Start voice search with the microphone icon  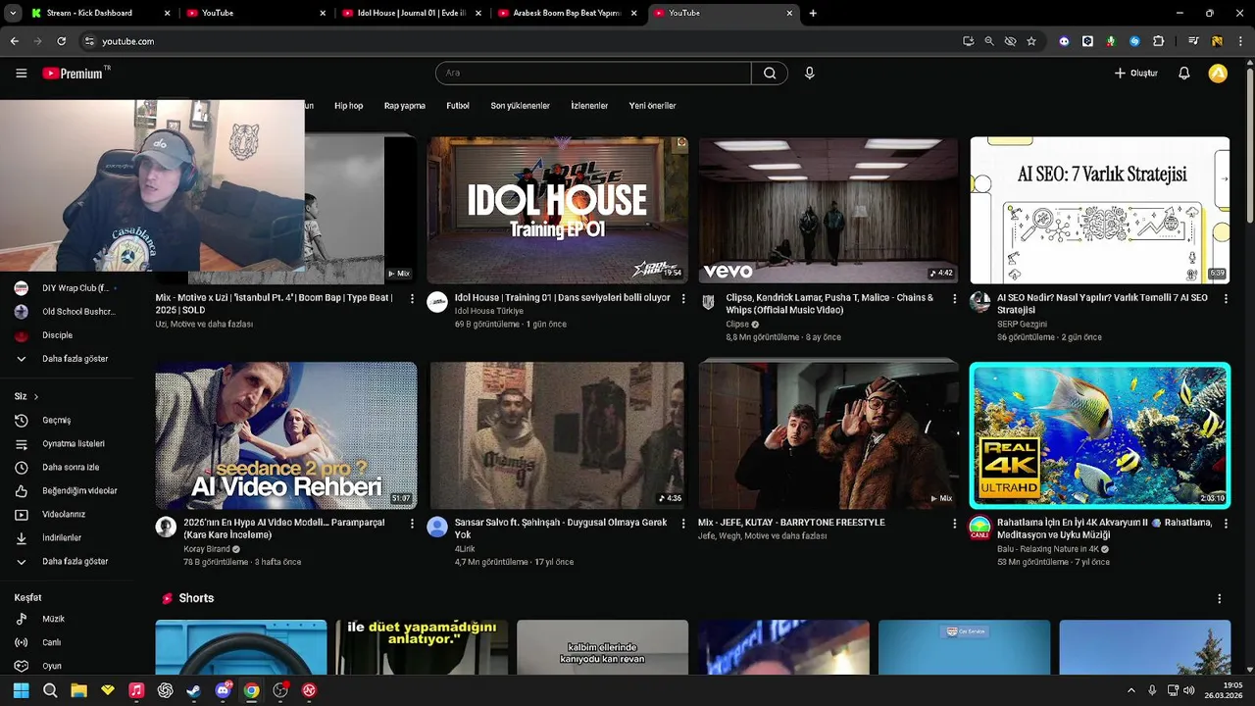tap(809, 73)
